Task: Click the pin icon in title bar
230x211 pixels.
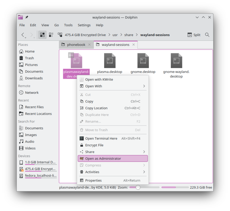Action: (27, 17)
